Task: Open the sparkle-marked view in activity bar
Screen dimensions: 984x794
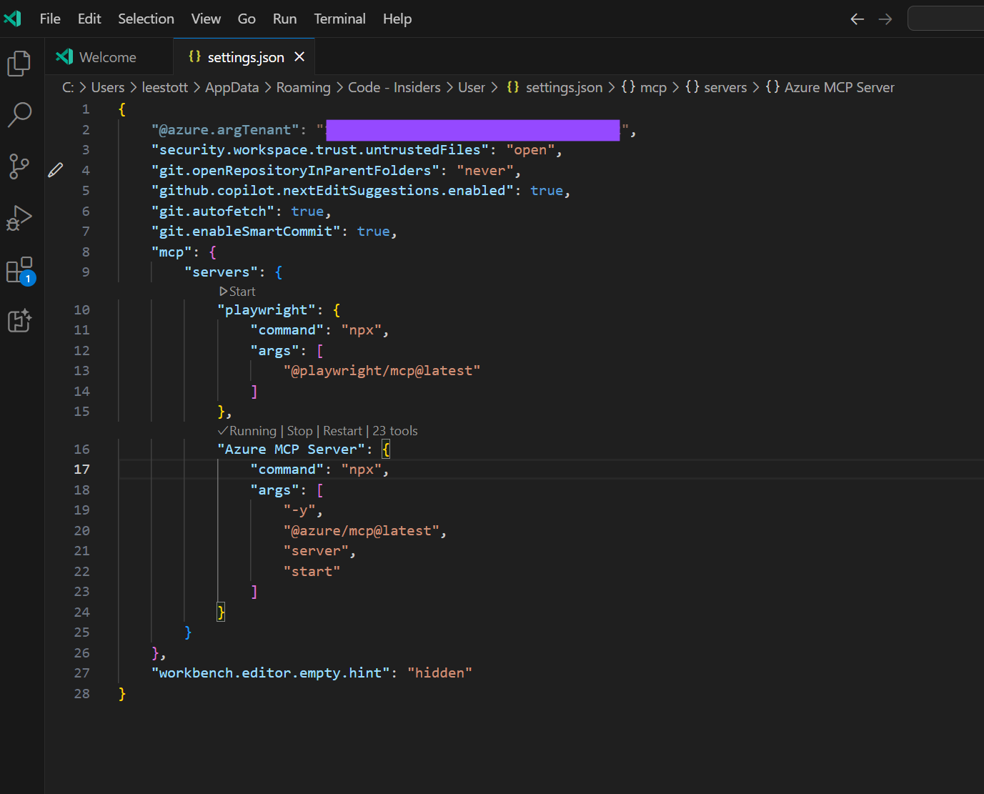Action: coord(19,322)
